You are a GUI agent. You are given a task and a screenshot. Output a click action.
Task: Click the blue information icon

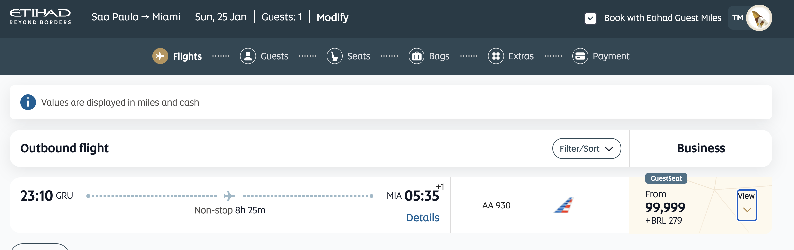[x=28, y=102]
